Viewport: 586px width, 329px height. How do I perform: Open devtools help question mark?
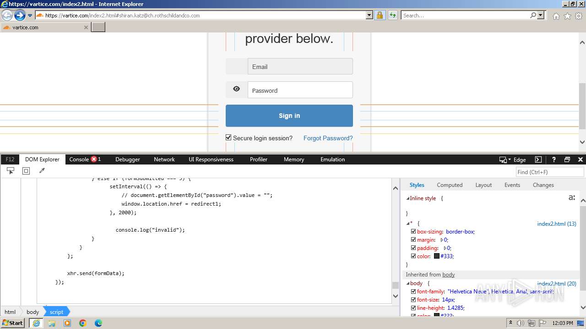(x=553, y=159)
